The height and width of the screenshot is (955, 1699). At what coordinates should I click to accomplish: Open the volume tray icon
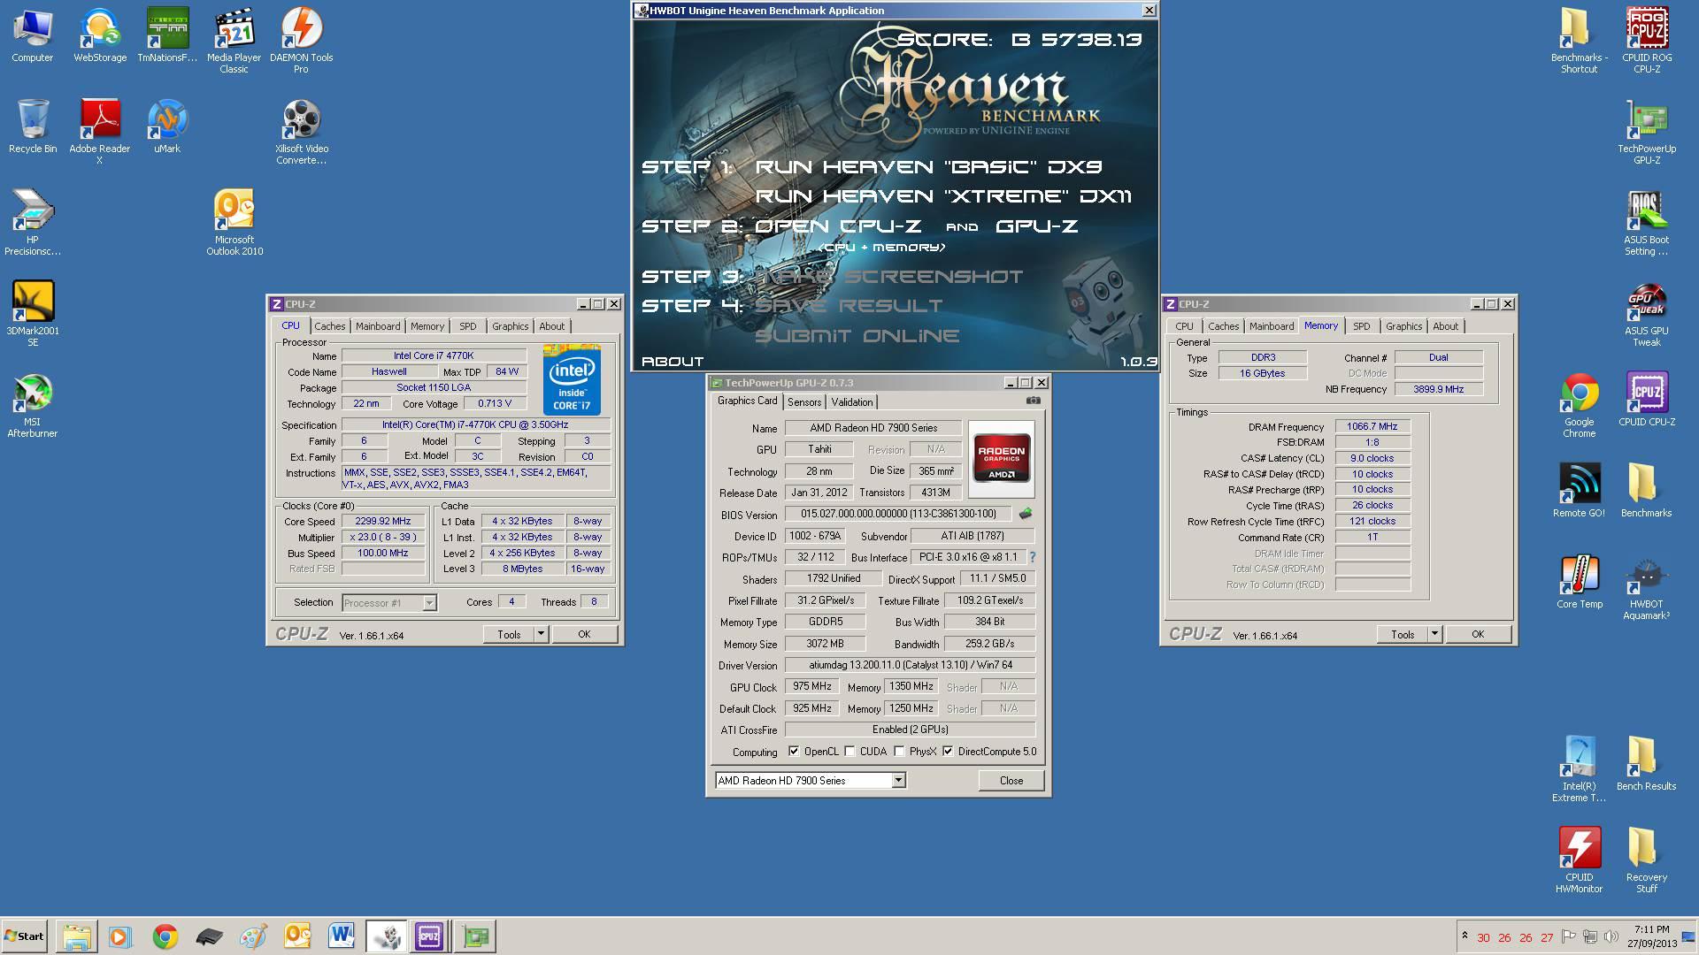[1611, 936]
